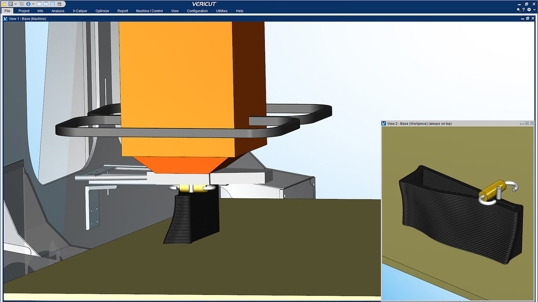
Task: Switch to stacked horizontal view layout
Action: 53,4
